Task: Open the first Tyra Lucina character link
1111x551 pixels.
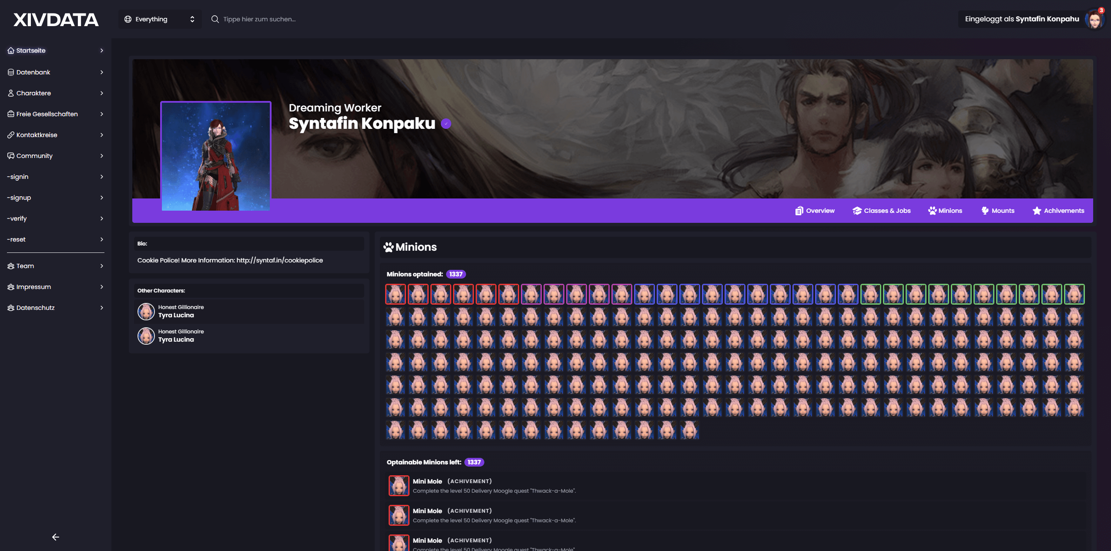Action: tap(176, 315)
